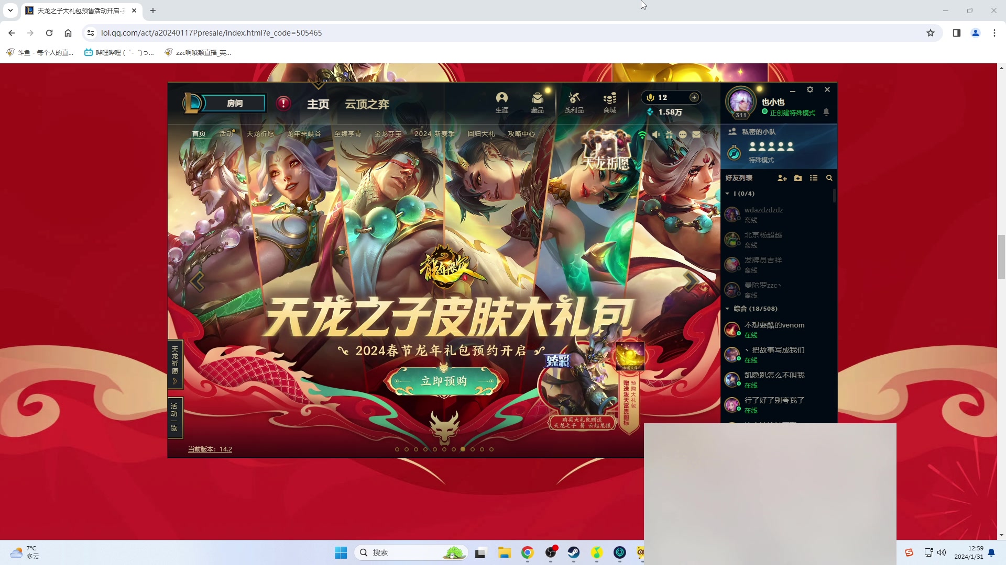Select friend 北京杨超越

coord(778,240)
